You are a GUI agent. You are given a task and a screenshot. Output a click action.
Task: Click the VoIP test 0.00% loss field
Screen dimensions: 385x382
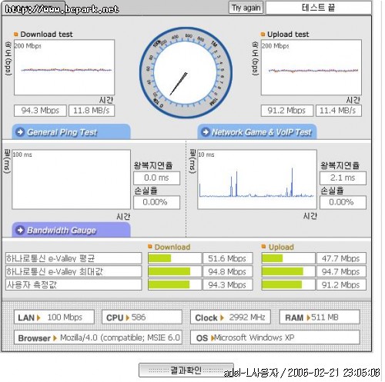[343, 202]
